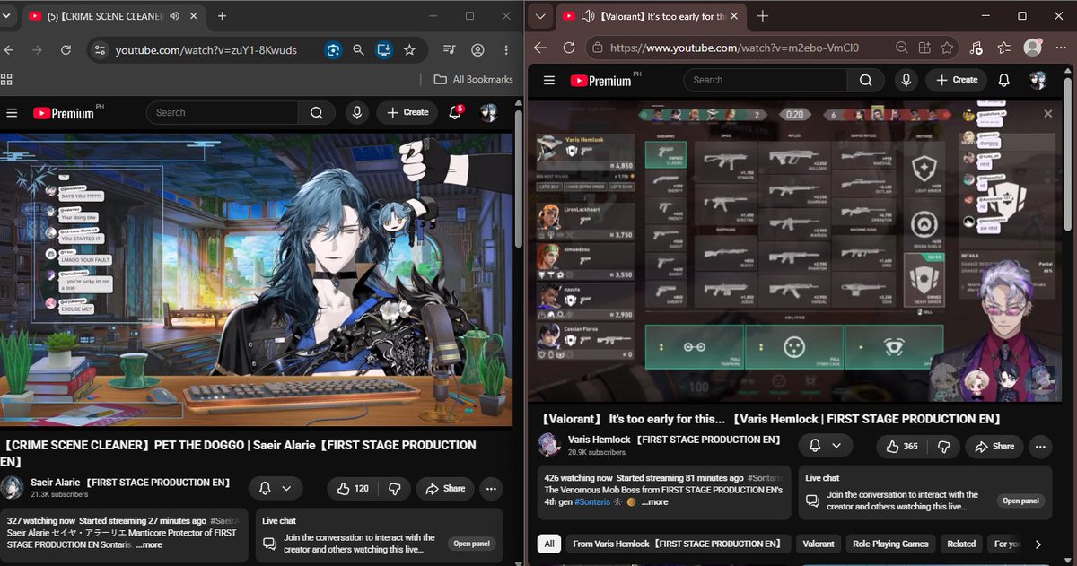Click search magnifier button in left YouTube window
Image resolution: width=1077 pixels, height=566 pixels.
coord(316,113)
